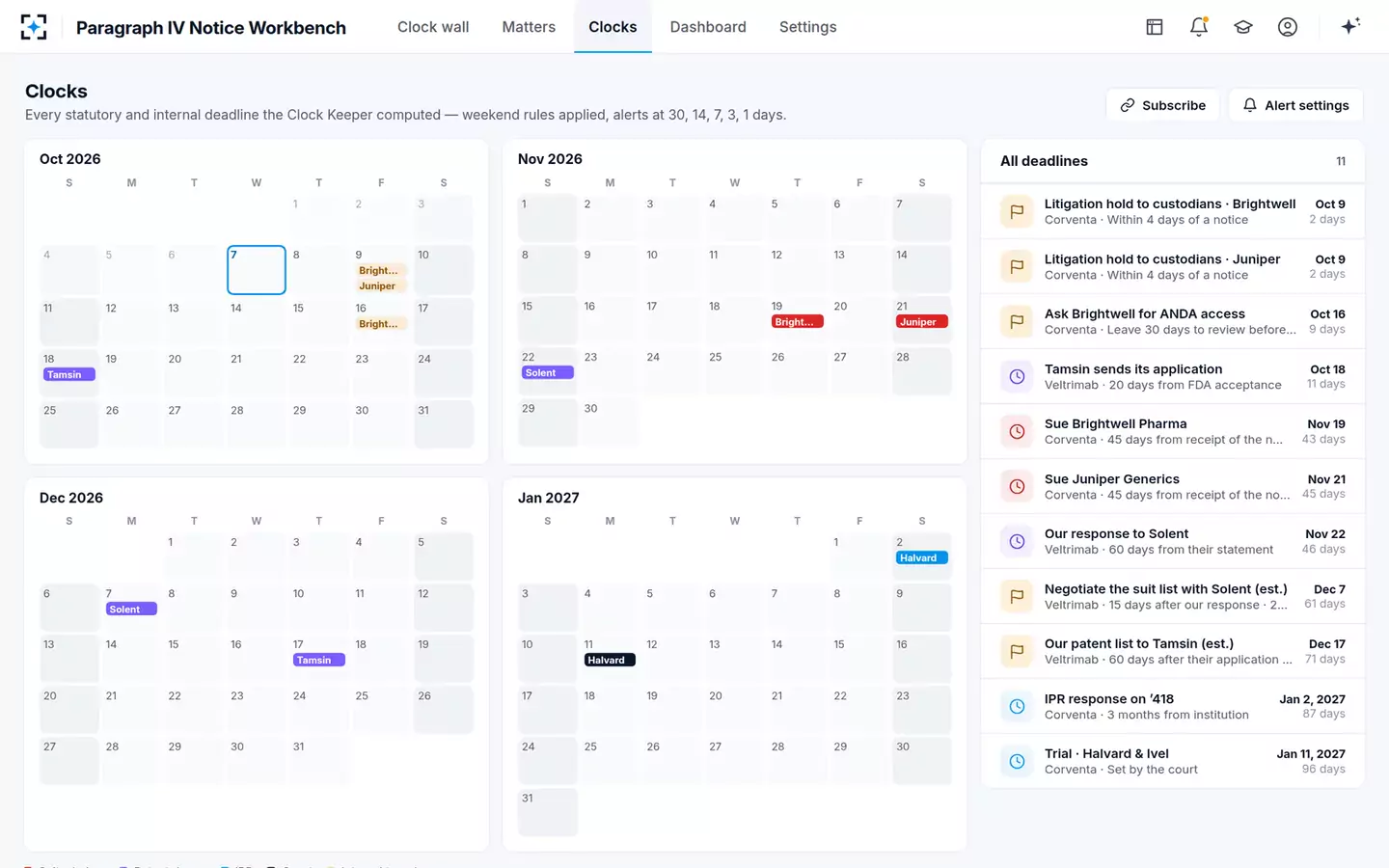Click red clock icon for Sue Juniper Generics
The image size is (1389, 868).
tap(1017, 486)
